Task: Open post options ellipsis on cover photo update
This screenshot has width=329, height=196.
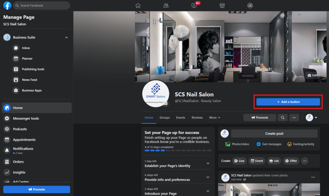Action: (x=313, y=177)
